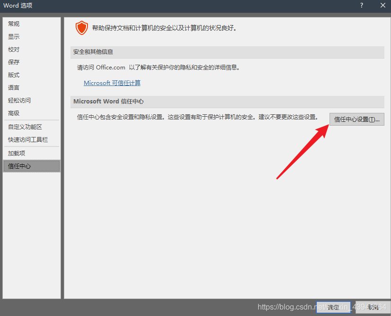
Task: Select the 显示 category in sidebar
Action: 31,37
